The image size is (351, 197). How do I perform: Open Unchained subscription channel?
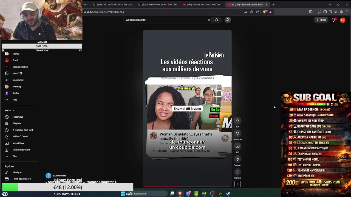click(18, 80)
